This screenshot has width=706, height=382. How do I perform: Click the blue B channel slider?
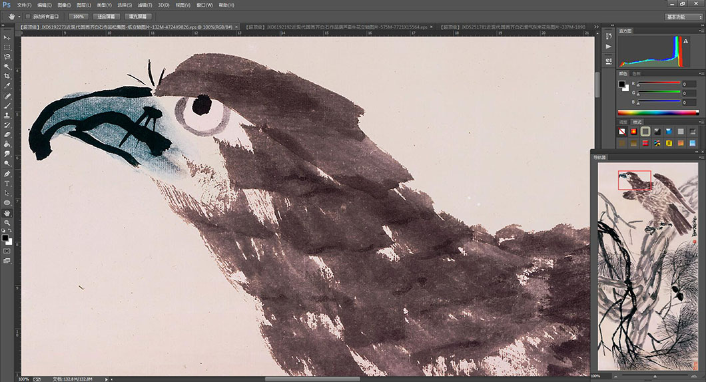click(659, 102)
